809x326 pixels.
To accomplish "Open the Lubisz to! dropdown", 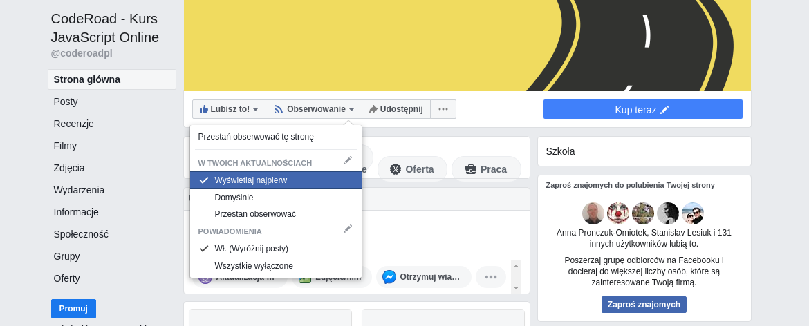I will [229, 109].
